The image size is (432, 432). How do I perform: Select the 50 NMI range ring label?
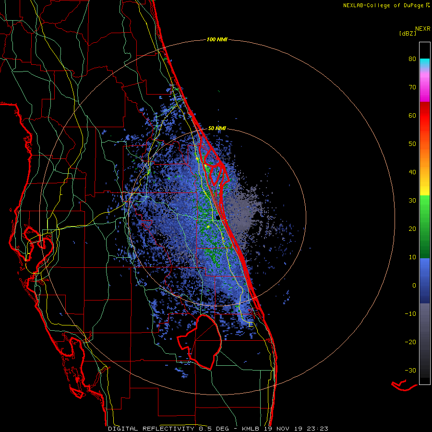(217, 128)
